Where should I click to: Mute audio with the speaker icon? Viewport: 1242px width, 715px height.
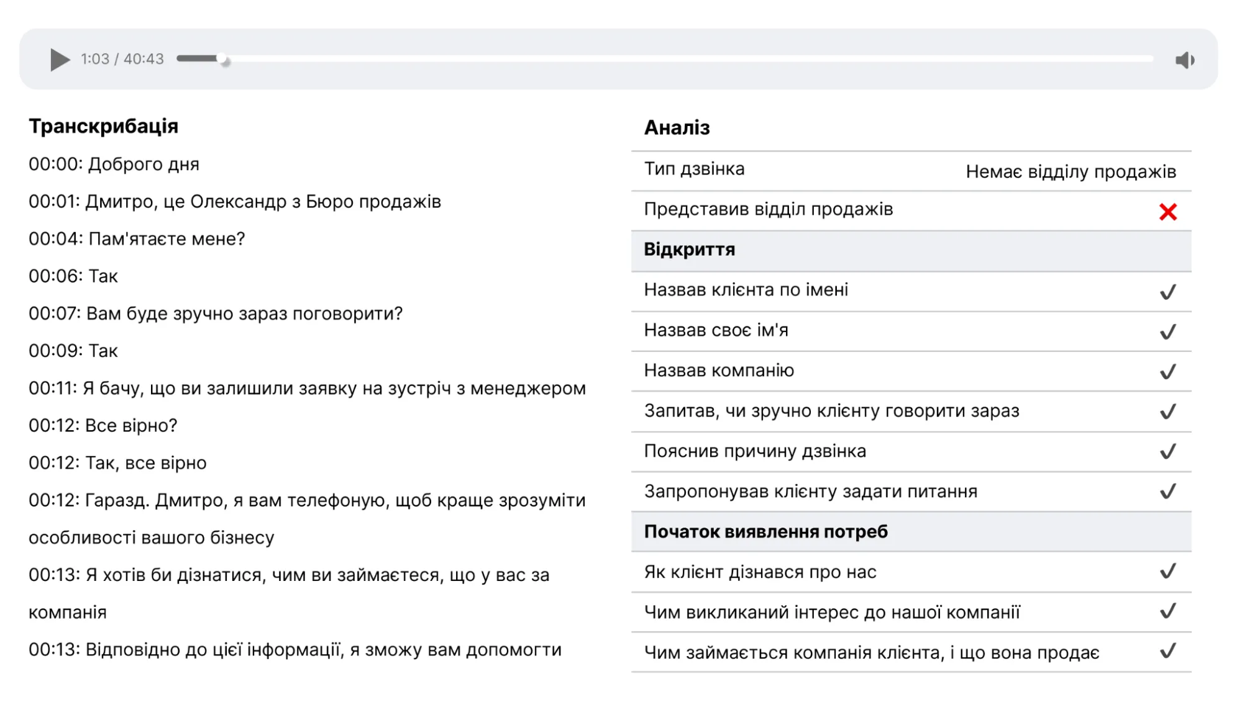pos(1184,60)
